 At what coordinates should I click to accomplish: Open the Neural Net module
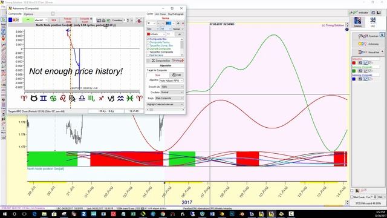coord(368,52)
